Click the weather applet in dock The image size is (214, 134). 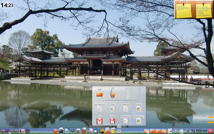(x=182, y=131)
